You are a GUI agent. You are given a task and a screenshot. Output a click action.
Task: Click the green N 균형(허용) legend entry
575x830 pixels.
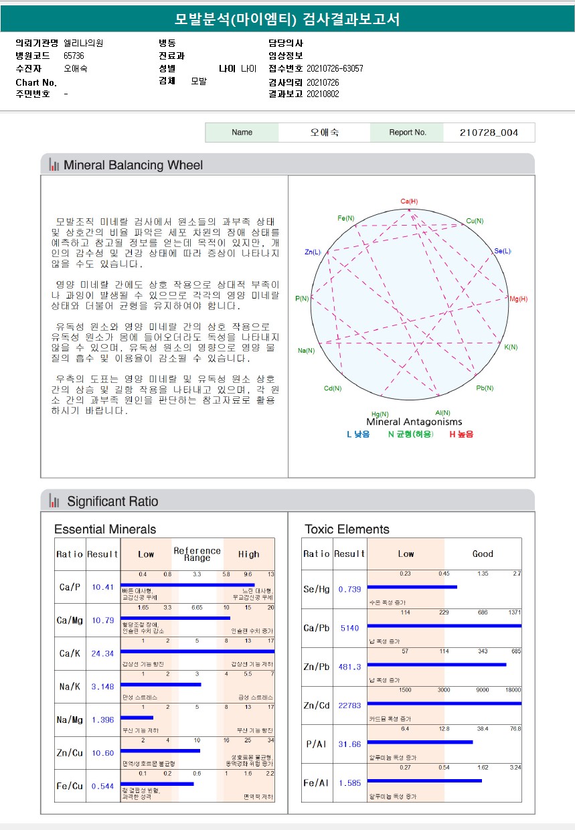(410, 434)
